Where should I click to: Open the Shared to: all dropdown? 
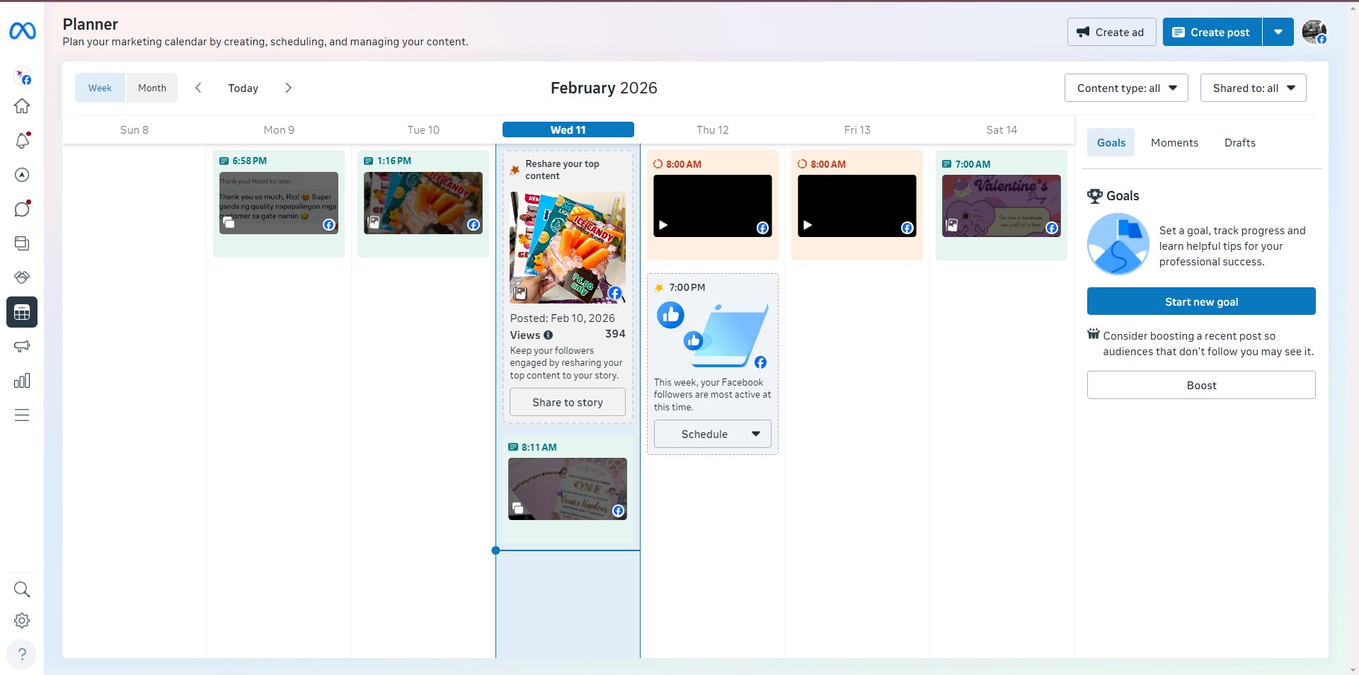(x=1253, y=88)
